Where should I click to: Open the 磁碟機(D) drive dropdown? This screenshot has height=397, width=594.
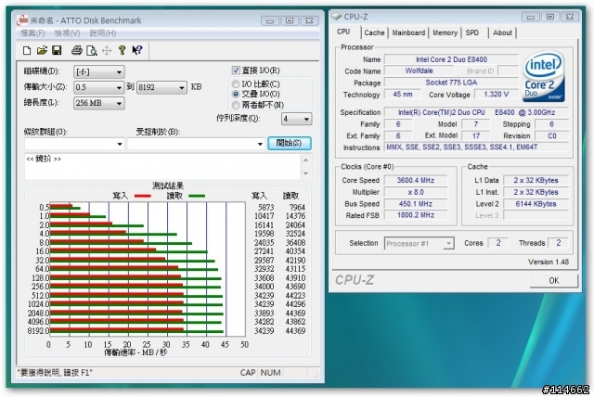(x=99, y=72)
